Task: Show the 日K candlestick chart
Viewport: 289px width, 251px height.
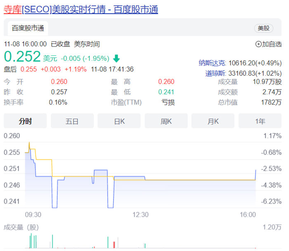Action: [x=119, y=121]
